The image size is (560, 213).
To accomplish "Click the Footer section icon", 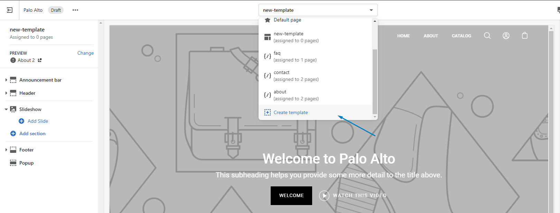I will [x=13, y=150].
